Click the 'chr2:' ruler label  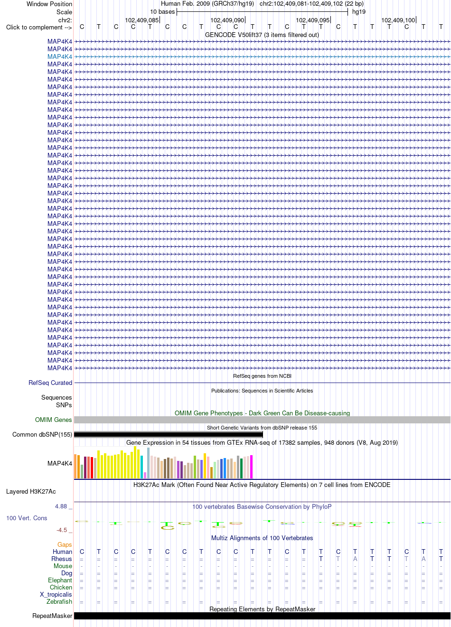[x=65, y=20]
